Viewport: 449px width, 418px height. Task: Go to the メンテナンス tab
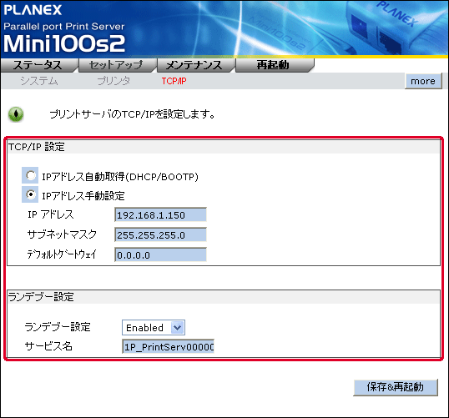pyautogui.click(x=195, y=65)
